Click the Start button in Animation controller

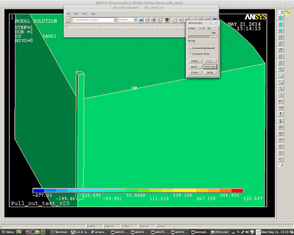(x=195, y=61)
